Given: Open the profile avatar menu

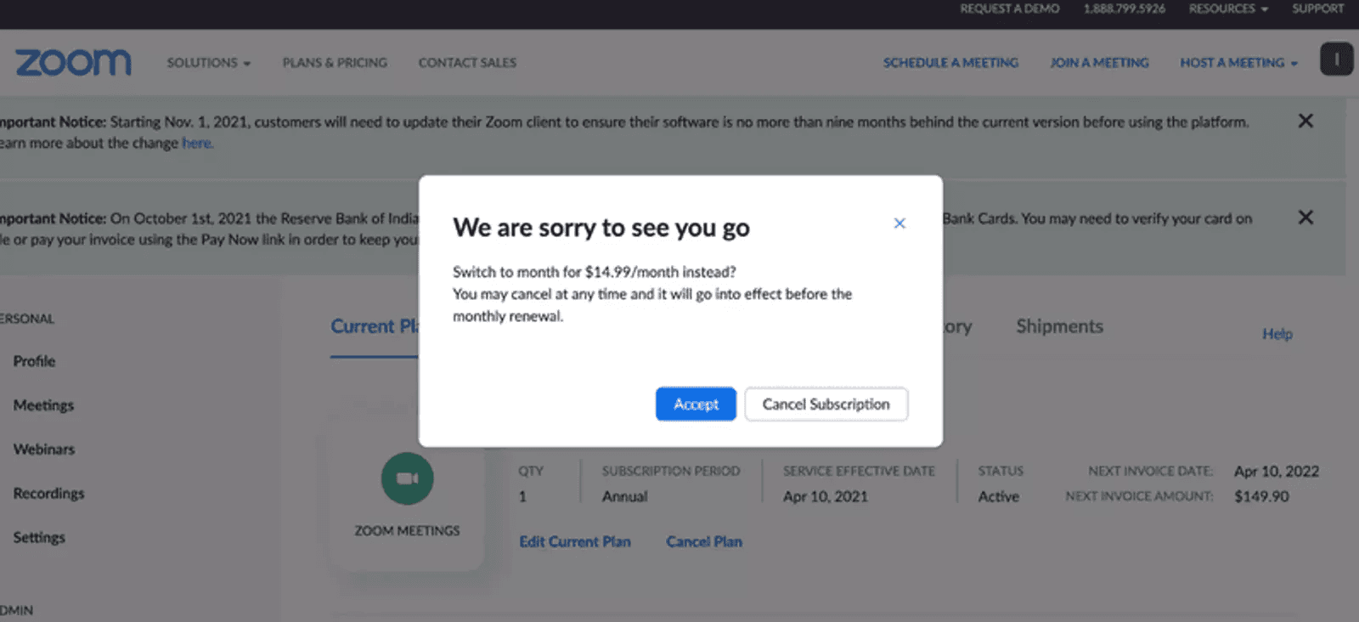Looking at the screenshot, I should pyautogui.click(x=1335, y=59).
